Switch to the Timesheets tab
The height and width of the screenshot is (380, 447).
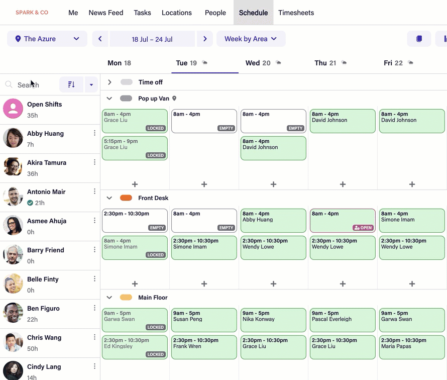(x=296, y=13)
